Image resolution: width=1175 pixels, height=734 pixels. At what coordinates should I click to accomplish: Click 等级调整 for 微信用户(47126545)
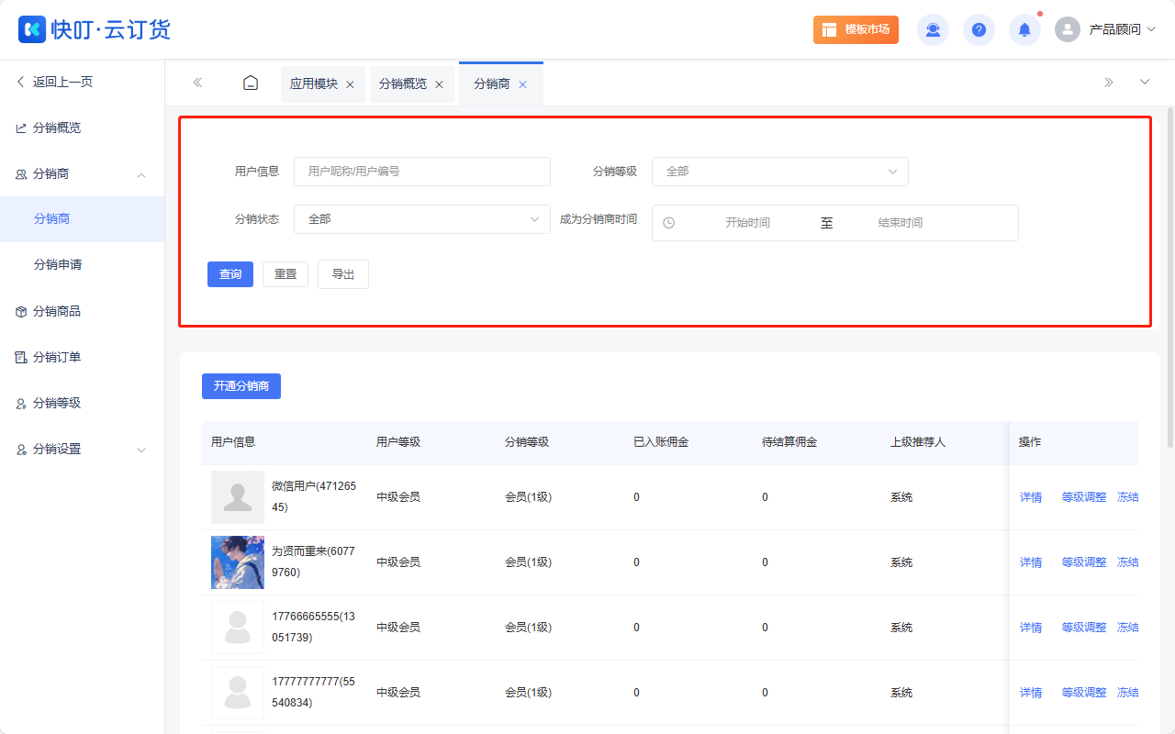(x=1084, y=497)
